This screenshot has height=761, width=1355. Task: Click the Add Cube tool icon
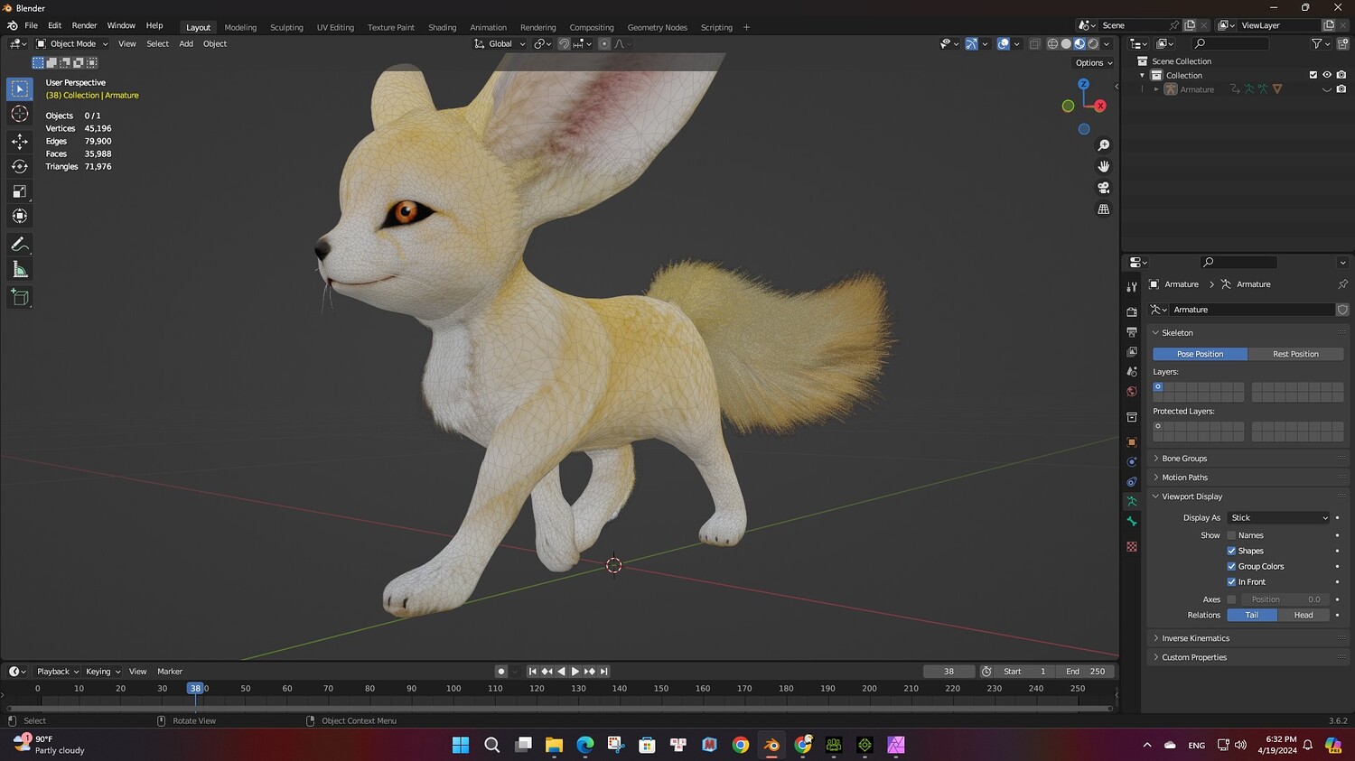click(x=19, y=297)
